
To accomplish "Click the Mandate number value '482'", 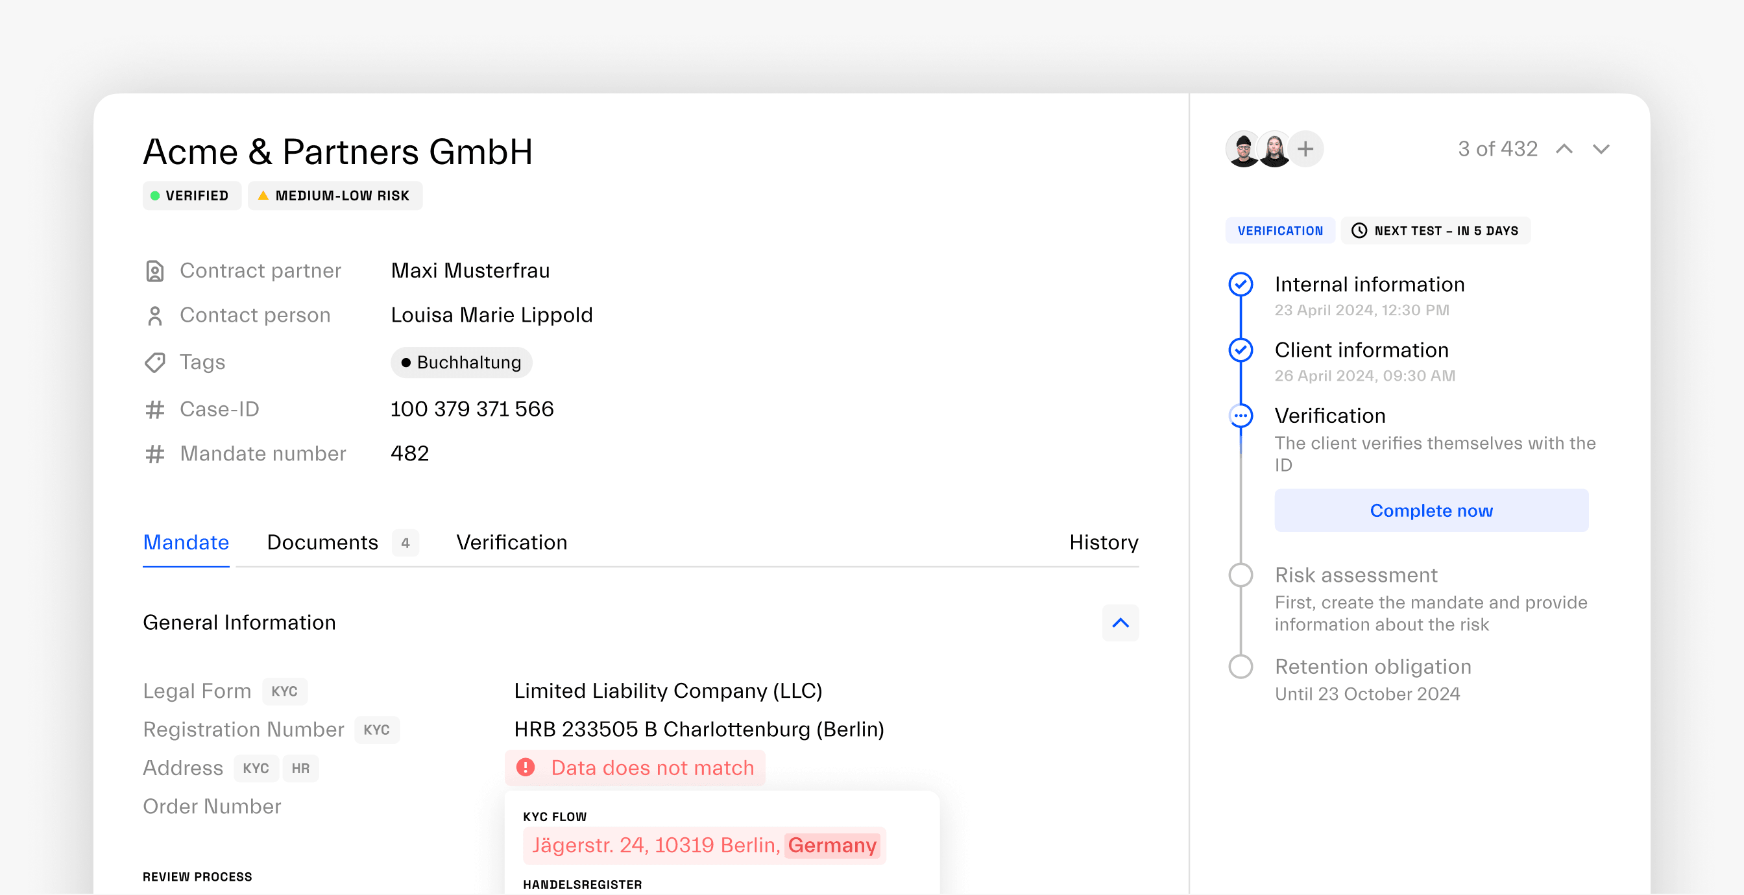I will (x=409, y=453).
